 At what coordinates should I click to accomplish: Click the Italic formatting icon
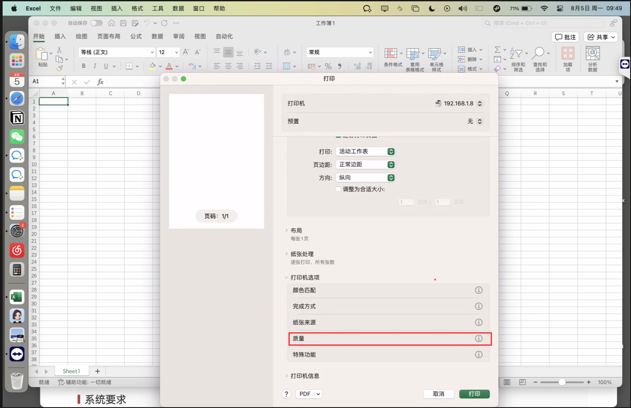95,66
